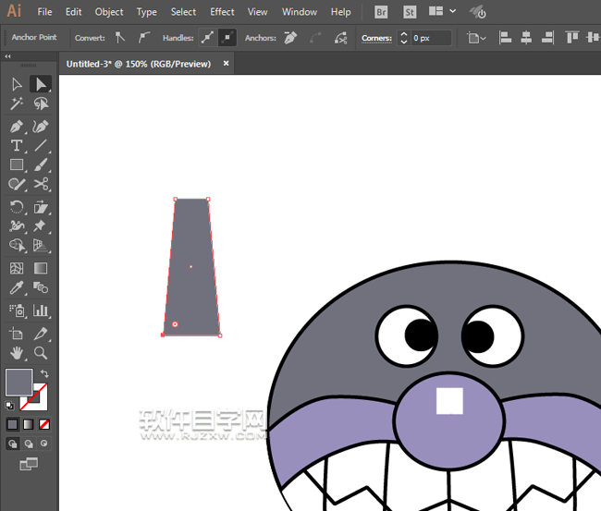Select the Hand tool
This screenshot has width=601, height=511.
click(x=17, y=353)
